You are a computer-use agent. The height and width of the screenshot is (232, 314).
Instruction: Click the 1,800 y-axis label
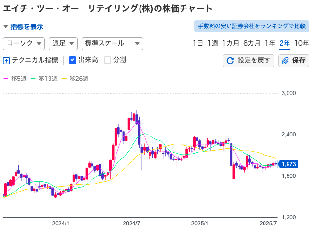(289, 176)
